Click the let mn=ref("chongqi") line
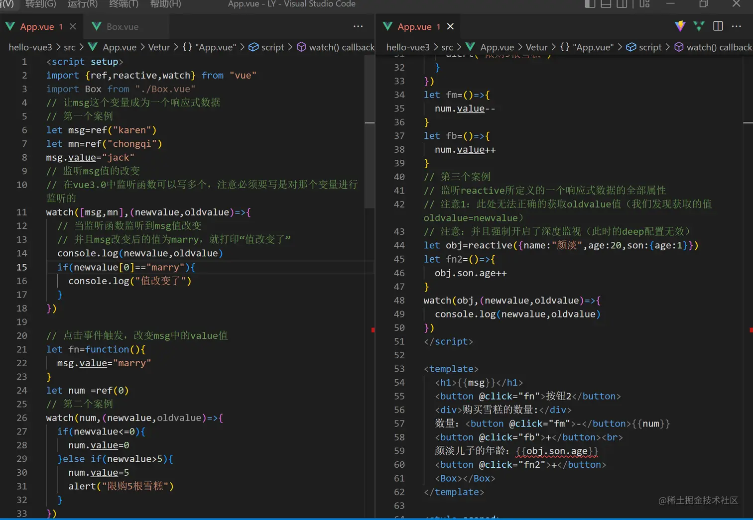This screenshot has height=520, width=753. [x=104, y=144]
